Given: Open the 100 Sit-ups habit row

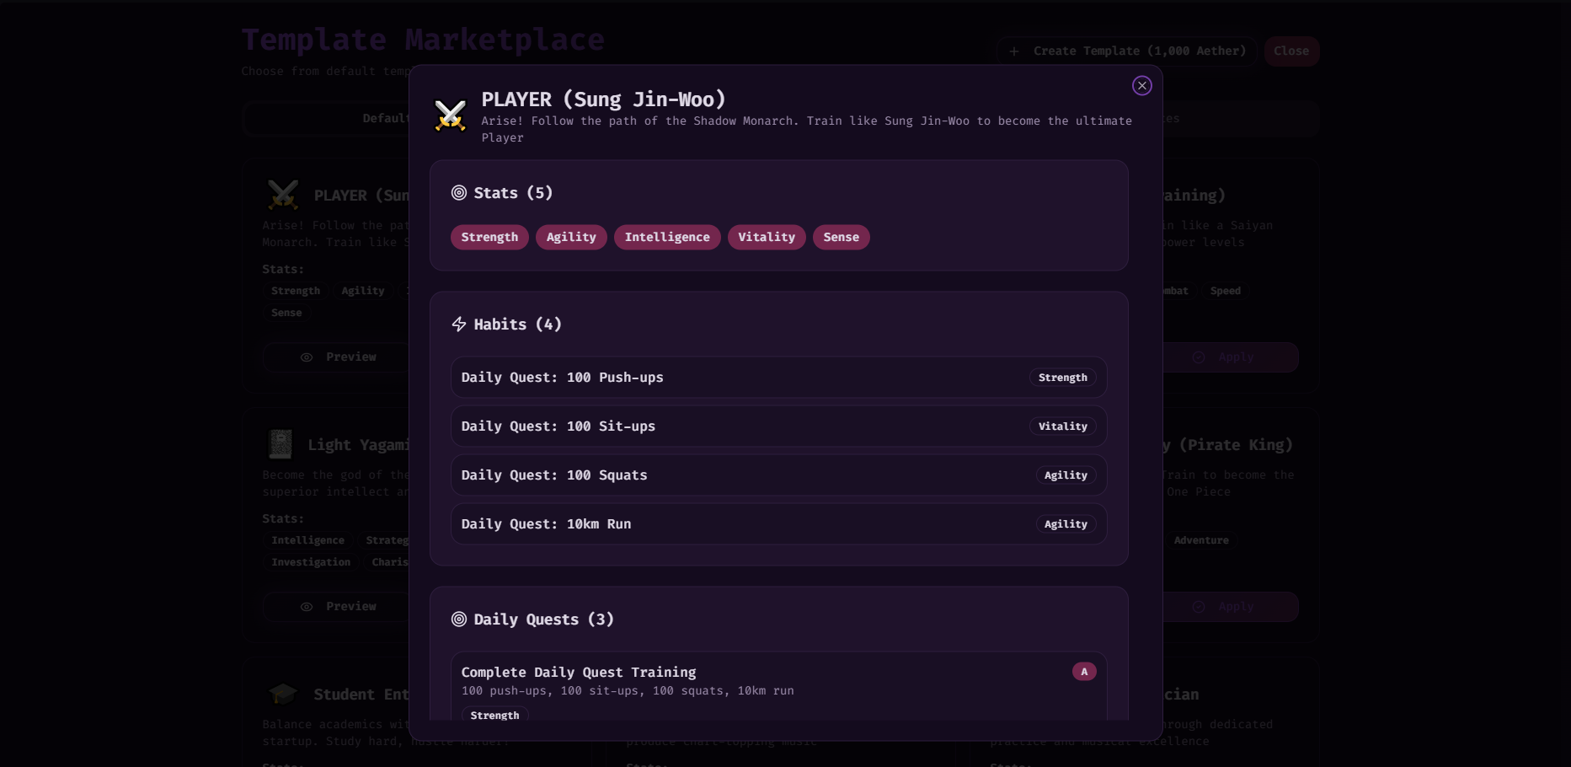Looking at the screenshot, I should (778, 426).
